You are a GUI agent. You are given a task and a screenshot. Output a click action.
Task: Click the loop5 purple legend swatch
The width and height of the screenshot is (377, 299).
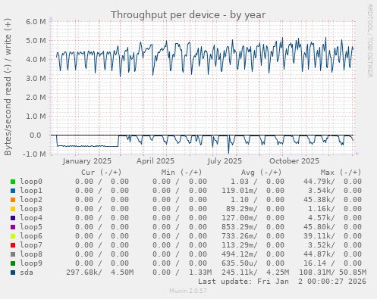coord(13,227)
